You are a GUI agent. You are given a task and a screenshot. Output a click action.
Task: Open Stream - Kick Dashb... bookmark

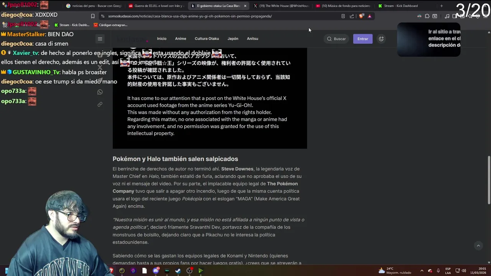pyautogui.click(x=72, y=25)
